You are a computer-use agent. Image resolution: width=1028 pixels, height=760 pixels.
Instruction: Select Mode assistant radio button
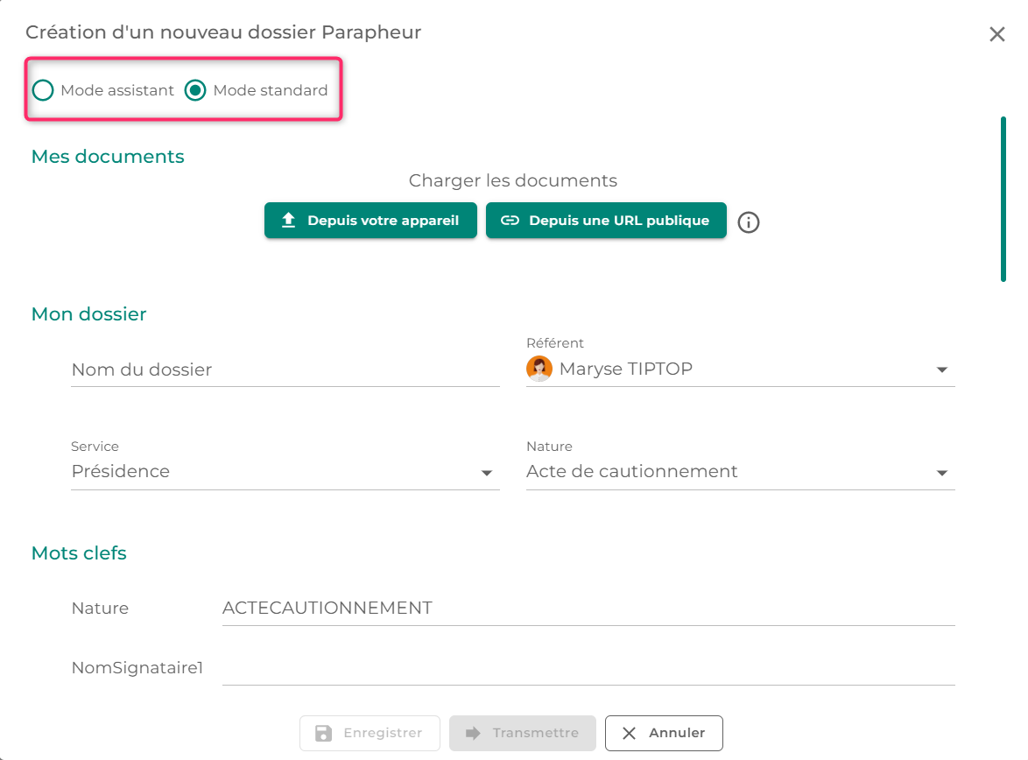click(43, 90)
